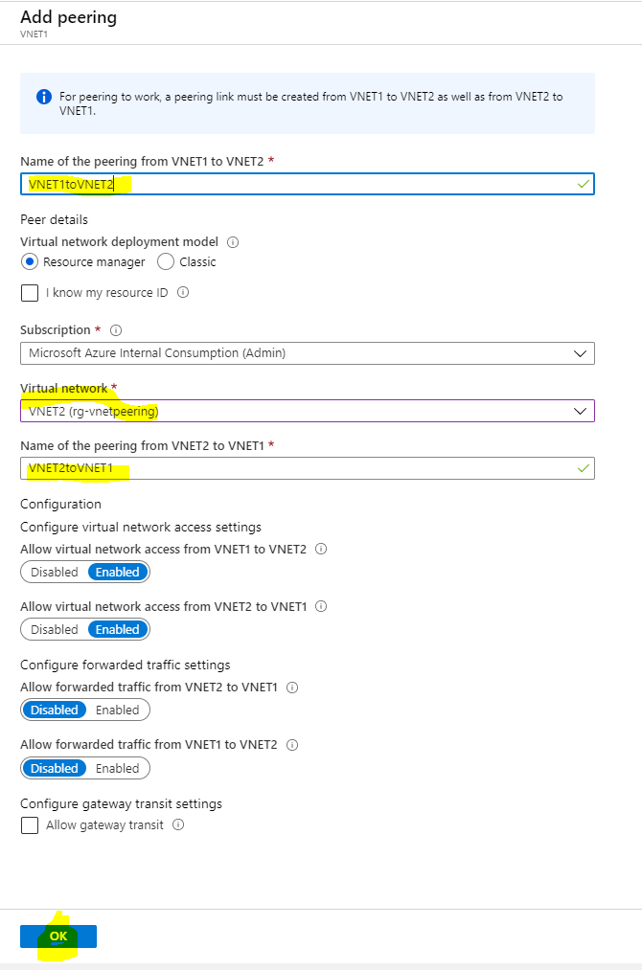This screenshot has height=970, width=642.
Task: Select the Classic deployment model radio button
Action: click(165, 261)
